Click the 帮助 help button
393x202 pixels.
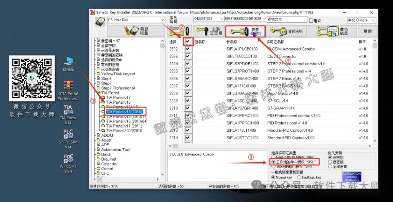click(x=368, y=31)
